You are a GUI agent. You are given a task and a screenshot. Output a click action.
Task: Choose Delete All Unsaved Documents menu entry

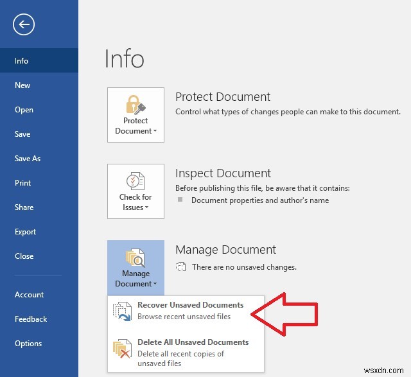click(x=186, y=353)
